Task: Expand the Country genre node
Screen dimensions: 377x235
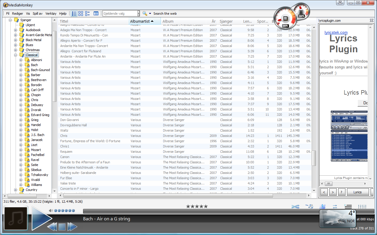Action: 16,190
